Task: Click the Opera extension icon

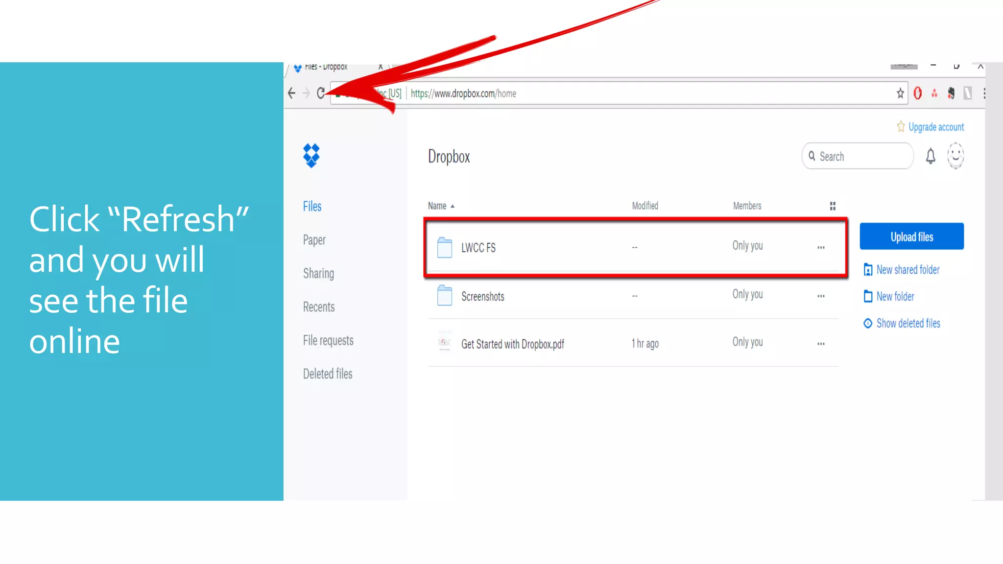Action: coord(918,93)
